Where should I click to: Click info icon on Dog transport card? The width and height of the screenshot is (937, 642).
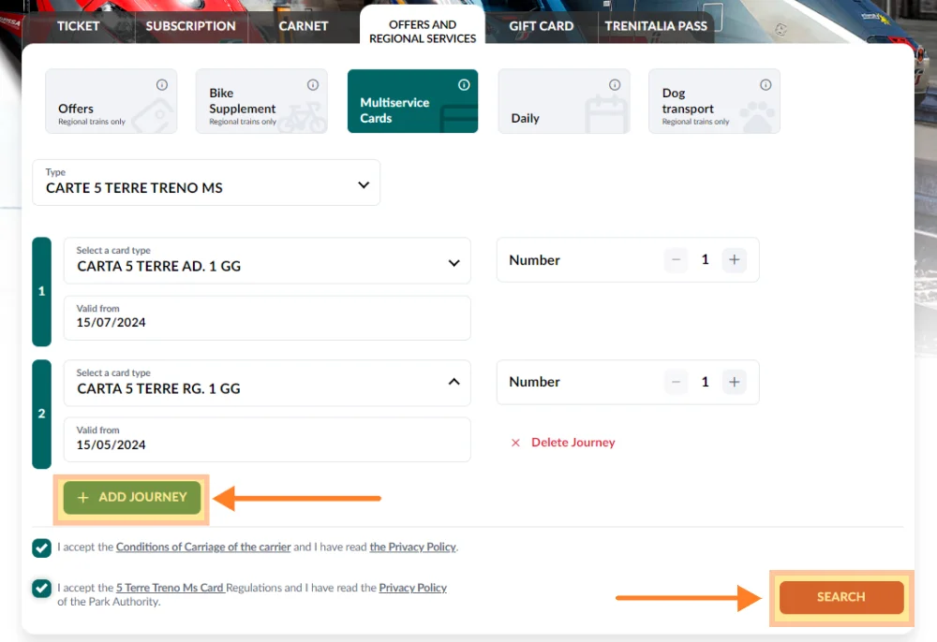pyautogui.click(x=766, y=85)
